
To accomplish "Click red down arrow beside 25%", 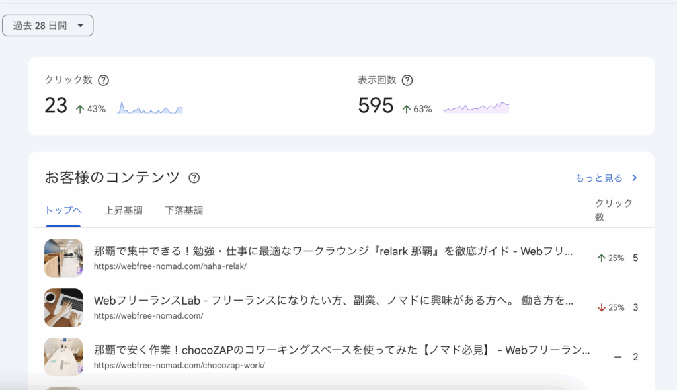I will tap(601, 307).
